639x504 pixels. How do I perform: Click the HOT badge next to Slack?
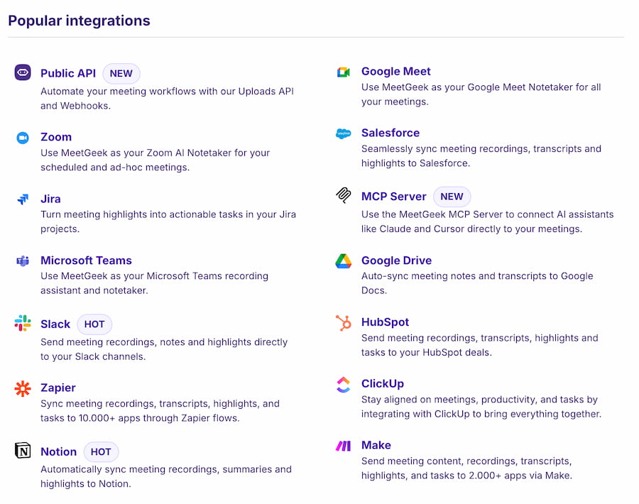tap(94, 324)
